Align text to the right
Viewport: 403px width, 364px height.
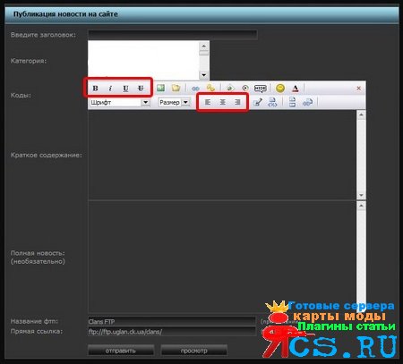pos(237,102)
